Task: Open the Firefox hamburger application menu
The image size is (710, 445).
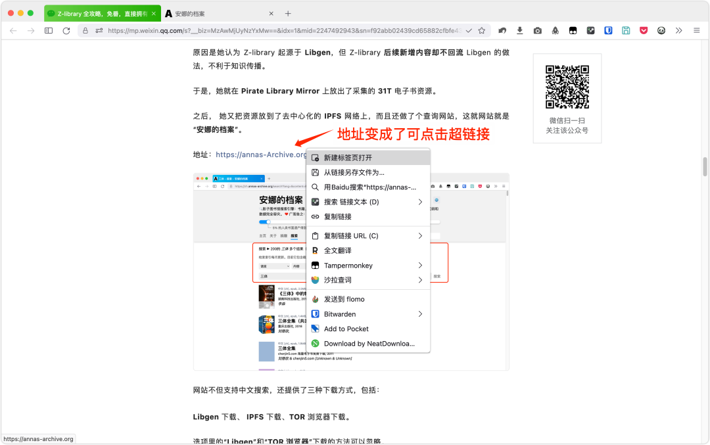Action: click(696, 31)
